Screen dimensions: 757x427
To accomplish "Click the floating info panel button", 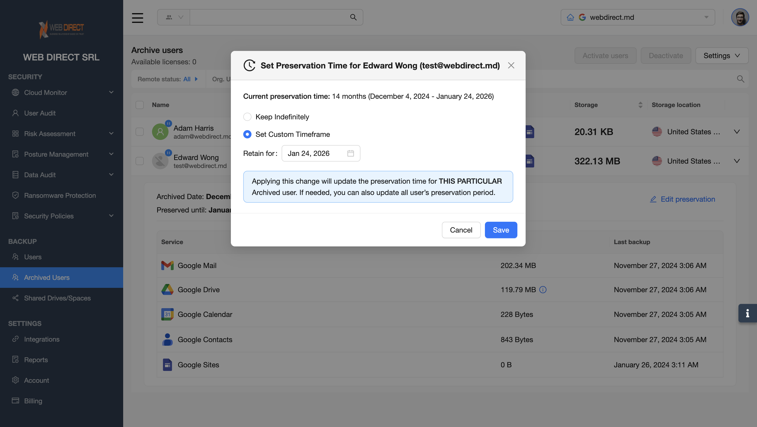I will coord(747,313).
